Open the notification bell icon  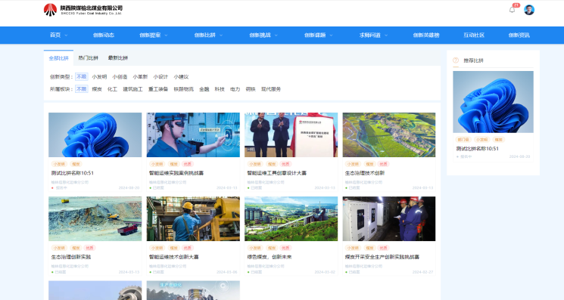tap(512, 10)
